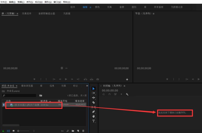
Task: Open the 序列(S) menu
Action: (x=30, y=2)
